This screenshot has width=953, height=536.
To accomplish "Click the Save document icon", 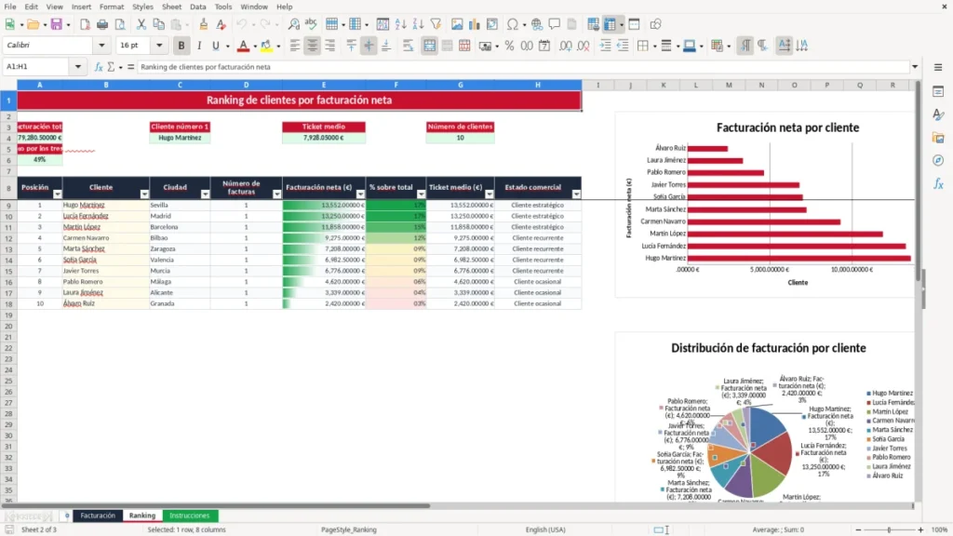I will coord(57,24).
